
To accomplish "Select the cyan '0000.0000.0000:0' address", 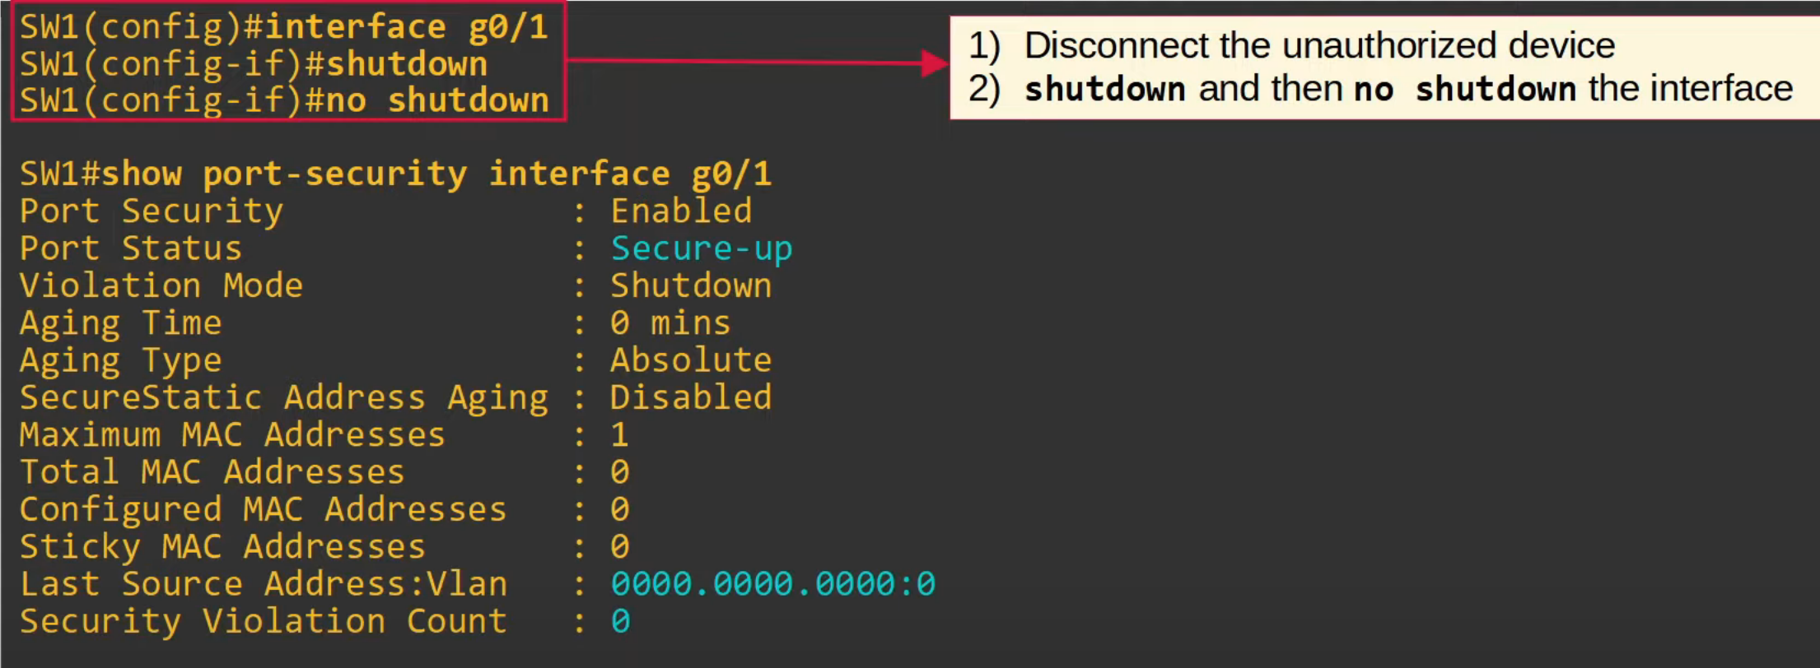I will [772, 583].
